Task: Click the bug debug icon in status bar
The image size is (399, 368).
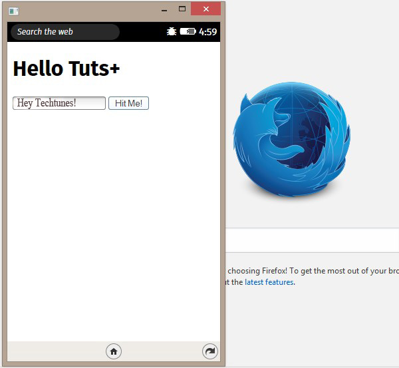Action: click(172, 31)
